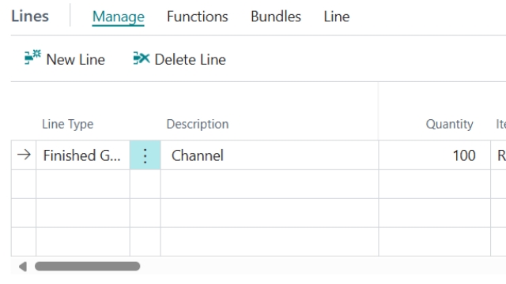Open the Manage tab
This screenshot has width=506, height=284.
[118, 17]
